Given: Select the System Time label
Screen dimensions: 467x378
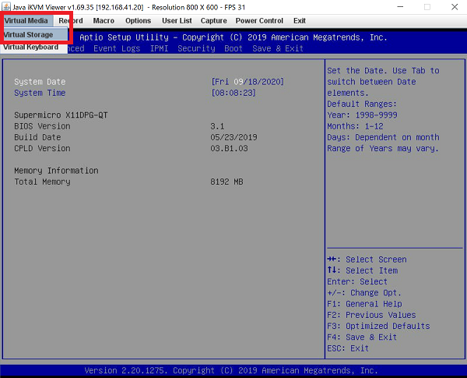Looking at the screenshot, I should click(x=40, y=93).
